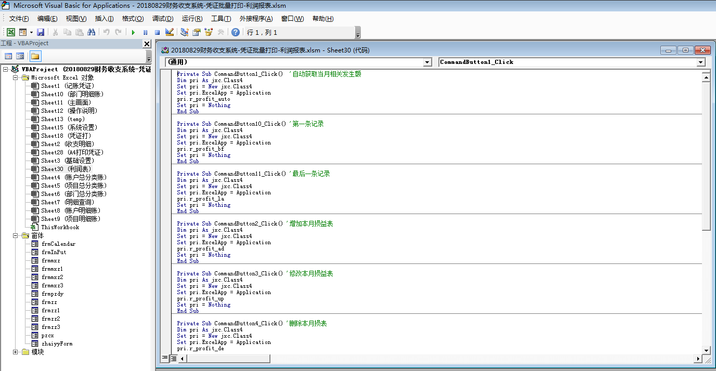
Task: Click the Toolbox hammer-wrench icon
Action: tap(220, 32)
